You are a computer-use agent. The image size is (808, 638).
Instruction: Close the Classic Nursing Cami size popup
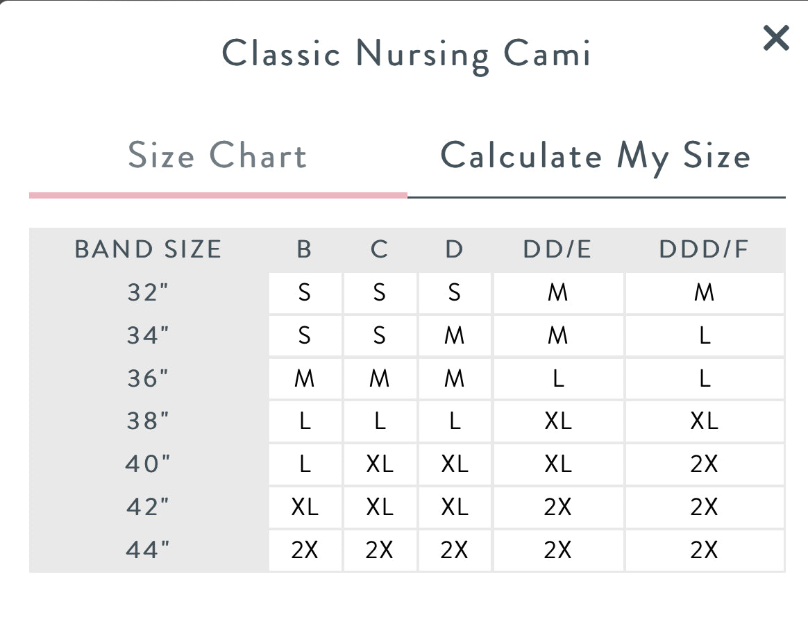[775, 38]
